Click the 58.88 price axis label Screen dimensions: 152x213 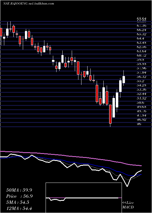coord(141,64)
